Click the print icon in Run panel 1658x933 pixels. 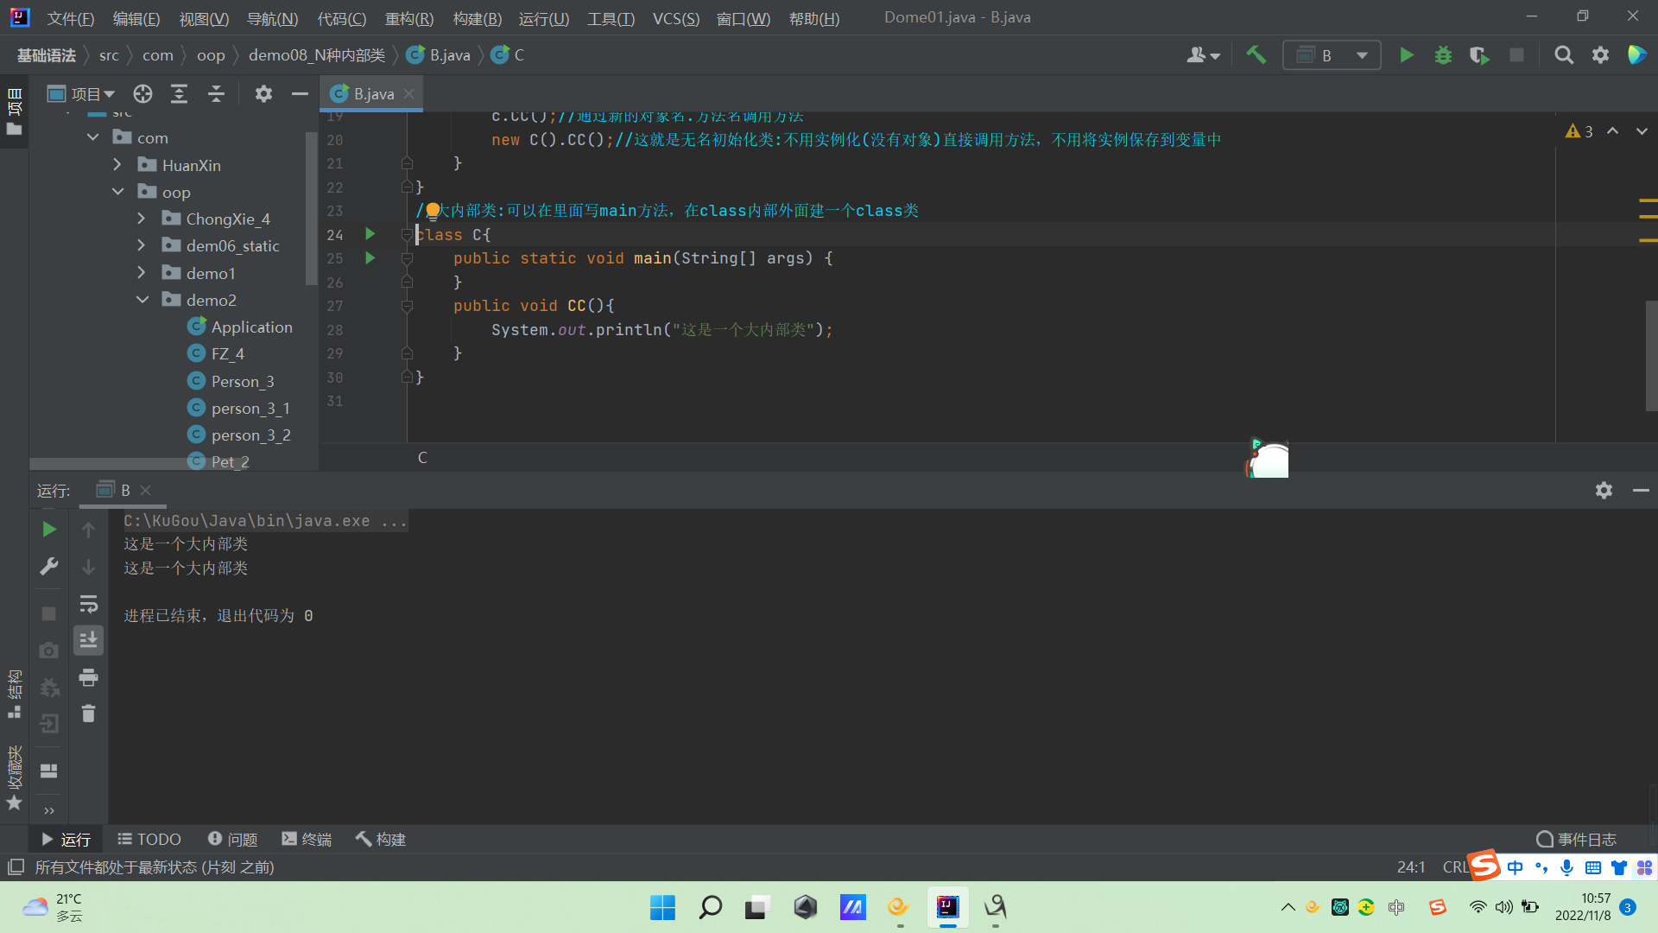point(88,678)
